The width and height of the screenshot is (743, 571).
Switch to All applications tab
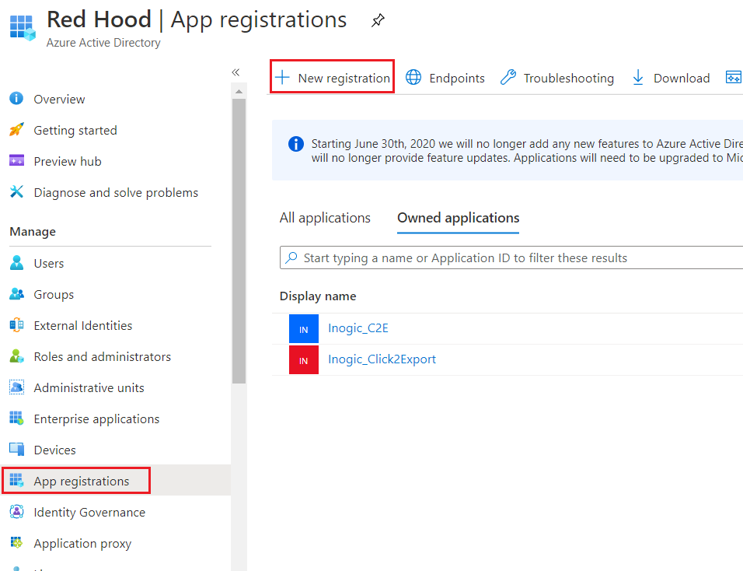coord(325,218)
